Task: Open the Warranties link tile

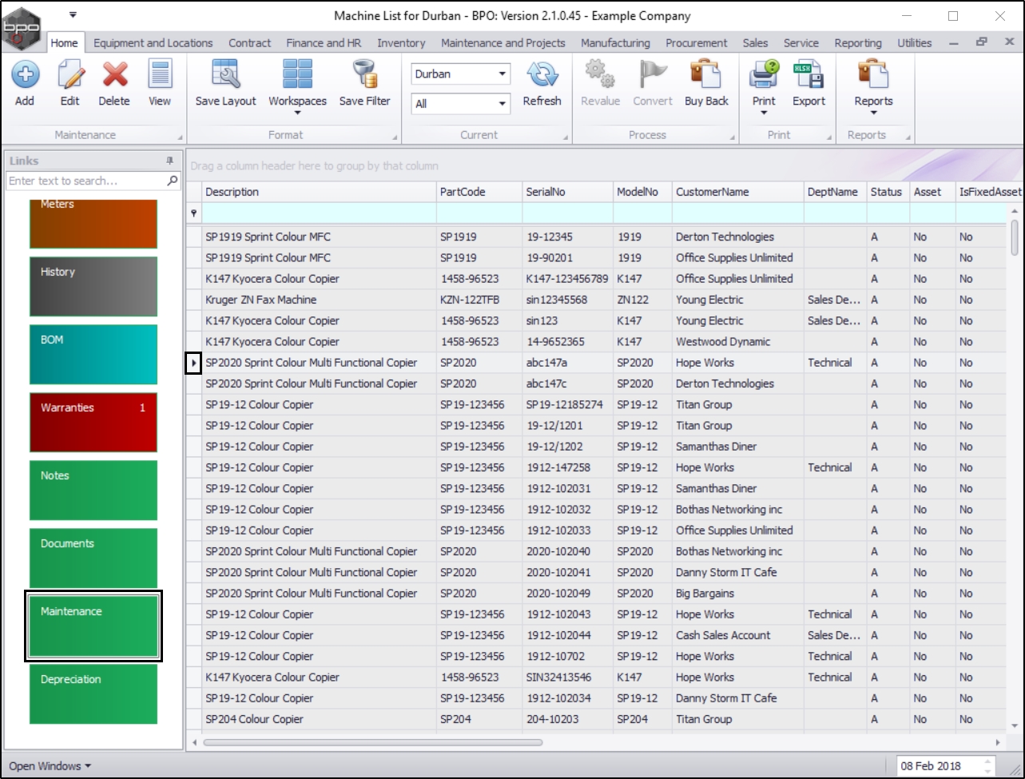Action: [93, 422]
